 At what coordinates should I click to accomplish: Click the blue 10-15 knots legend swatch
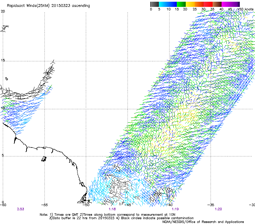pyautogui.click(x=172, y=4)
